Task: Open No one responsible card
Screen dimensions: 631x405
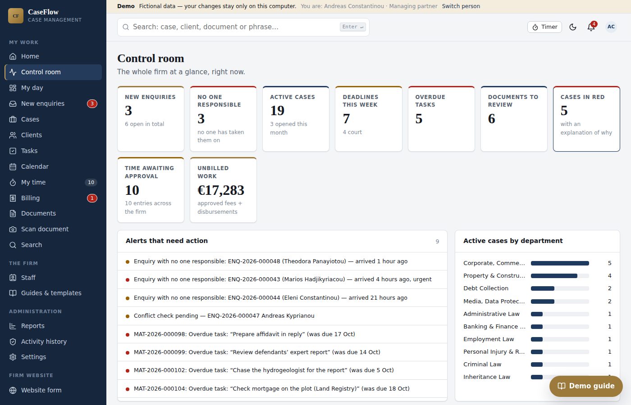Action: point(223,119)
